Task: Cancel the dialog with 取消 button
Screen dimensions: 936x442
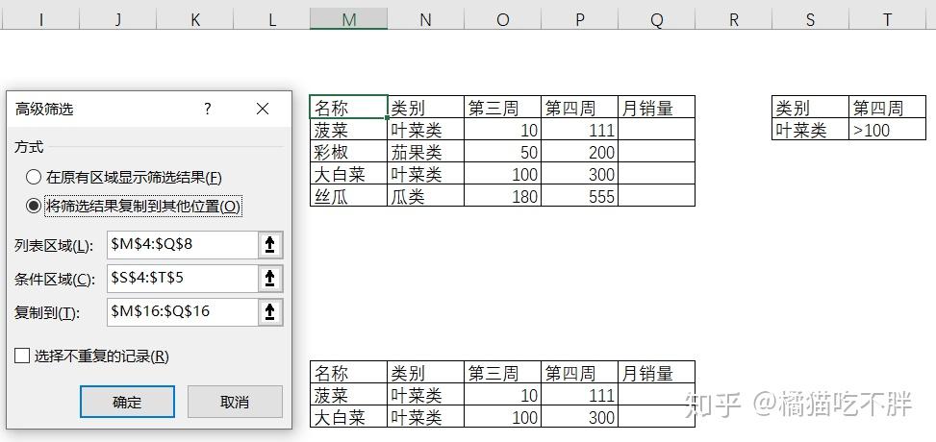Action: [x=235, y=402]
